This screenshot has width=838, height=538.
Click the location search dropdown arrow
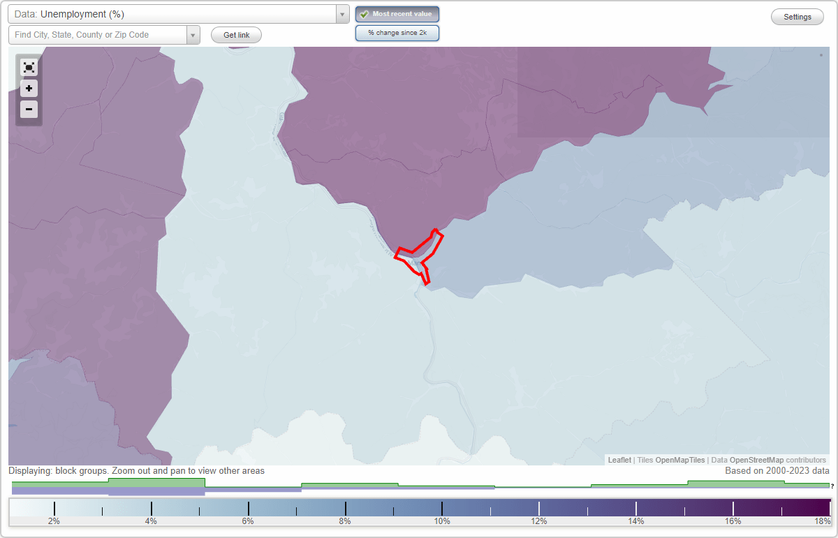(x=193, y=33)
